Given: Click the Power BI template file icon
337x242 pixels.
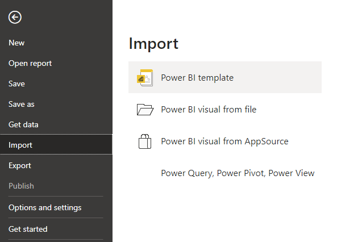Looking at the screenshot, I should 145,78.
